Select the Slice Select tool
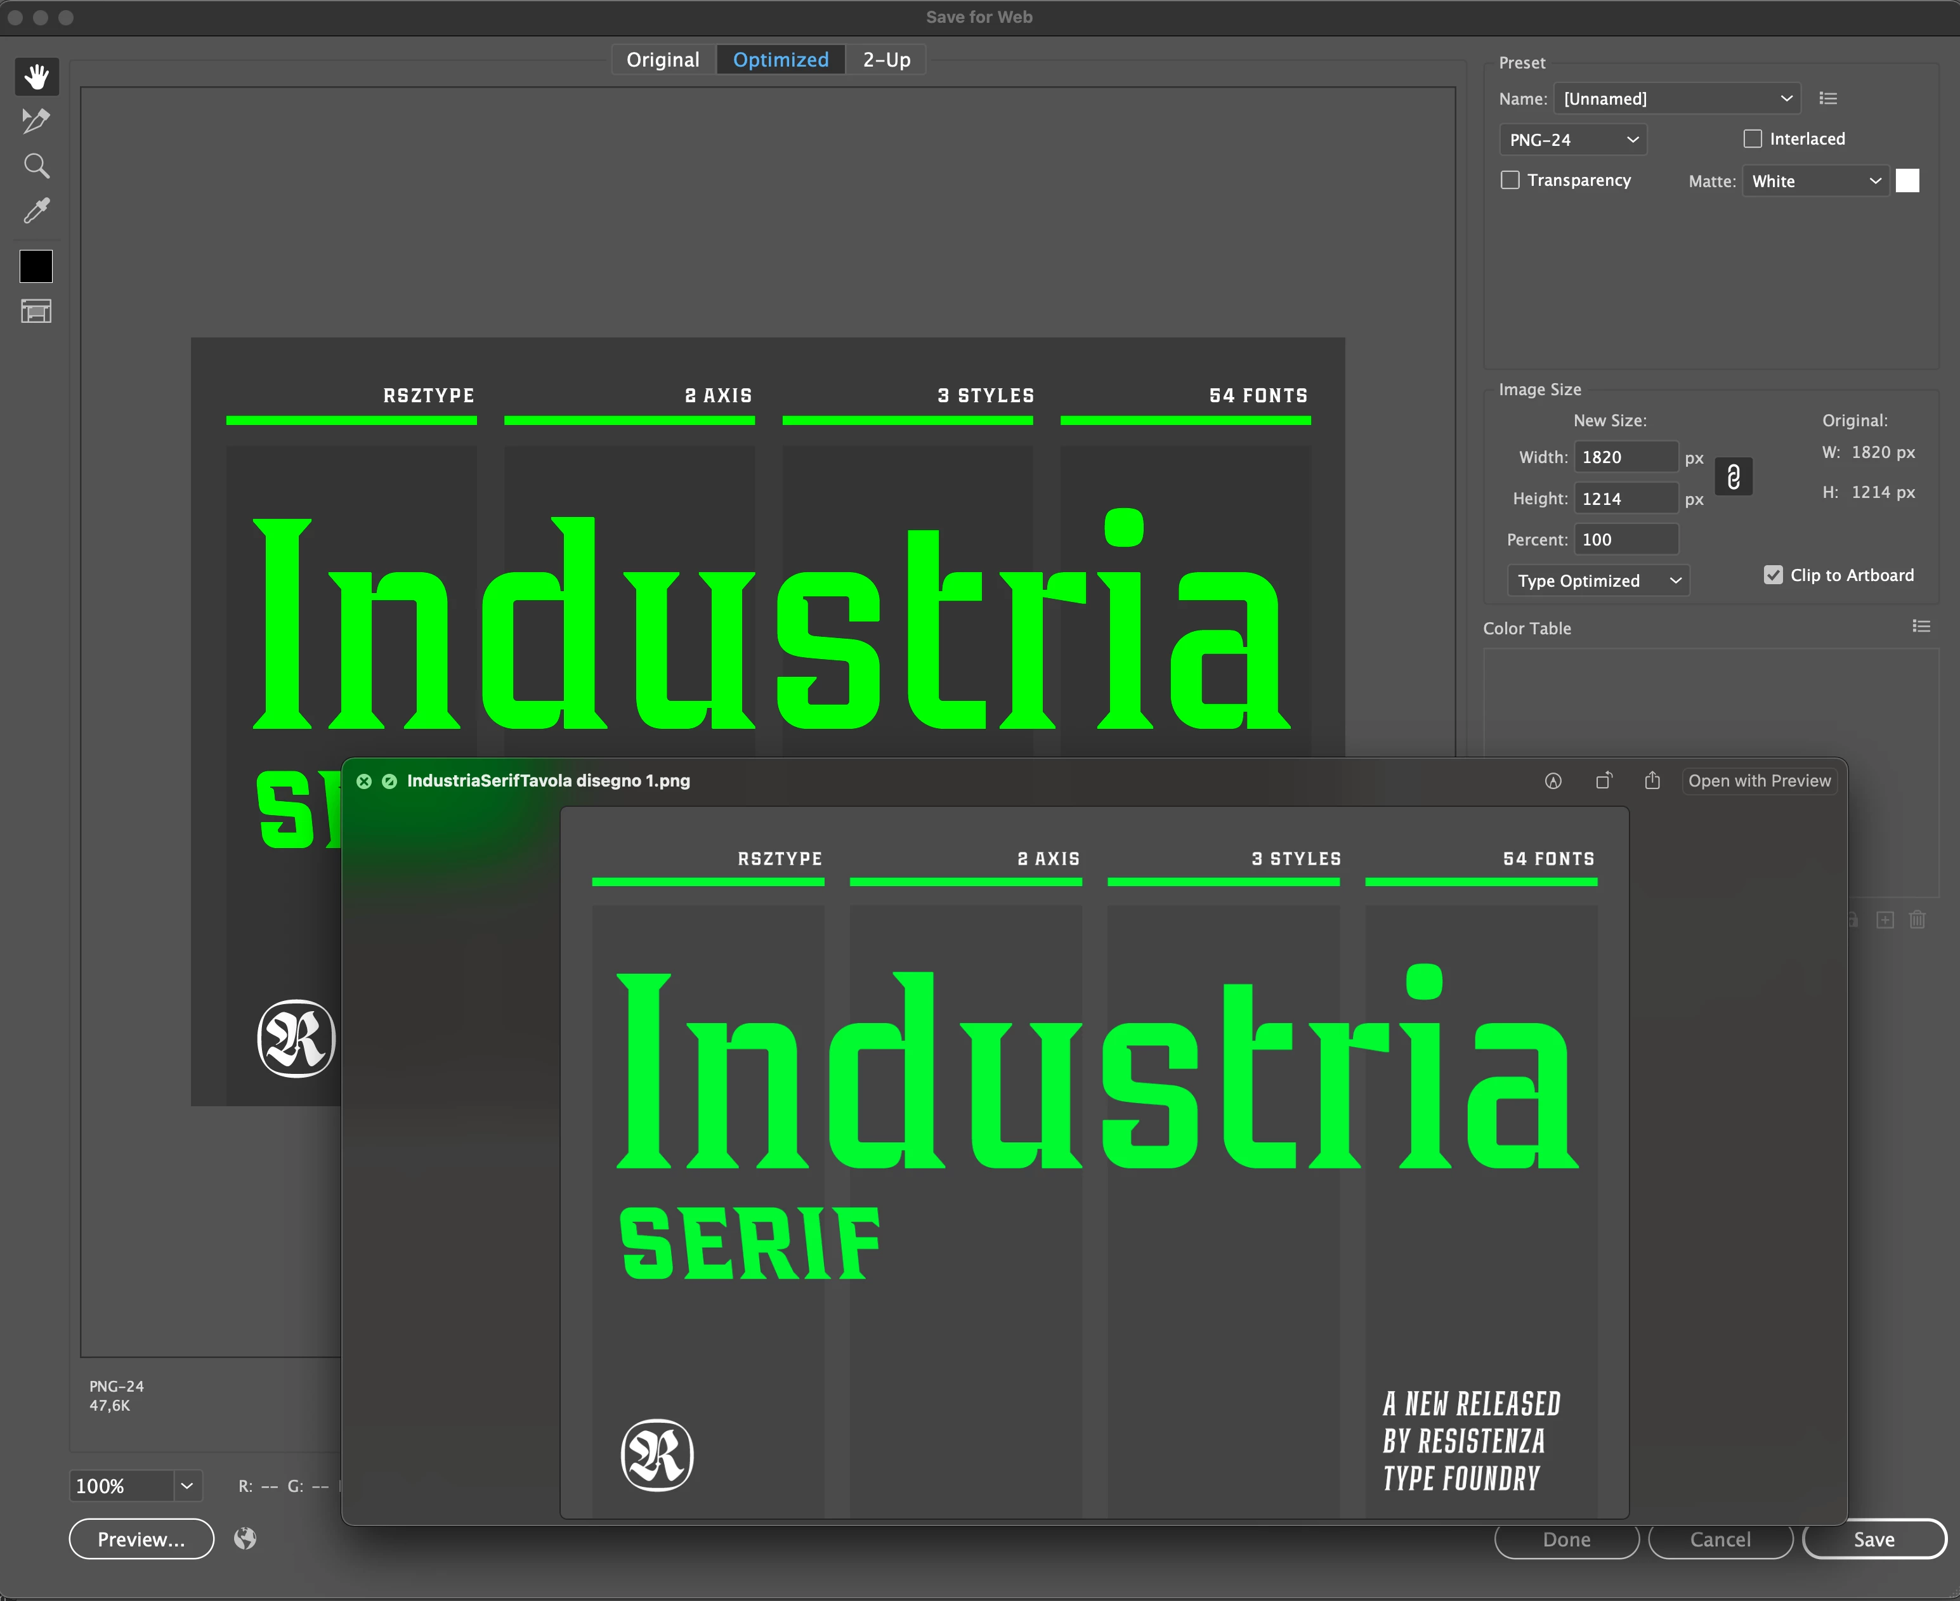 (x=36, y=121)
